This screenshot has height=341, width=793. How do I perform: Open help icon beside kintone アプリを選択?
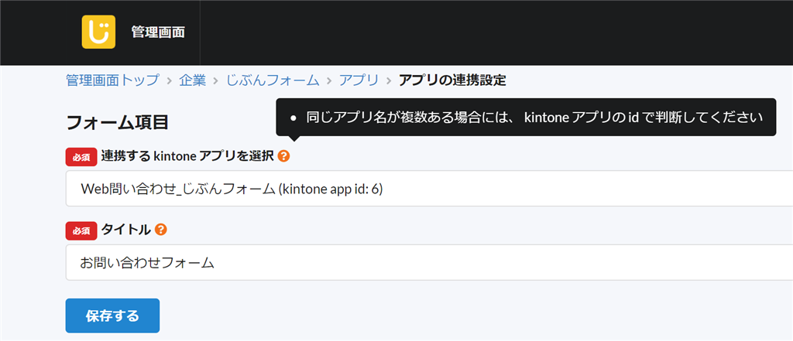pos(284,156)
